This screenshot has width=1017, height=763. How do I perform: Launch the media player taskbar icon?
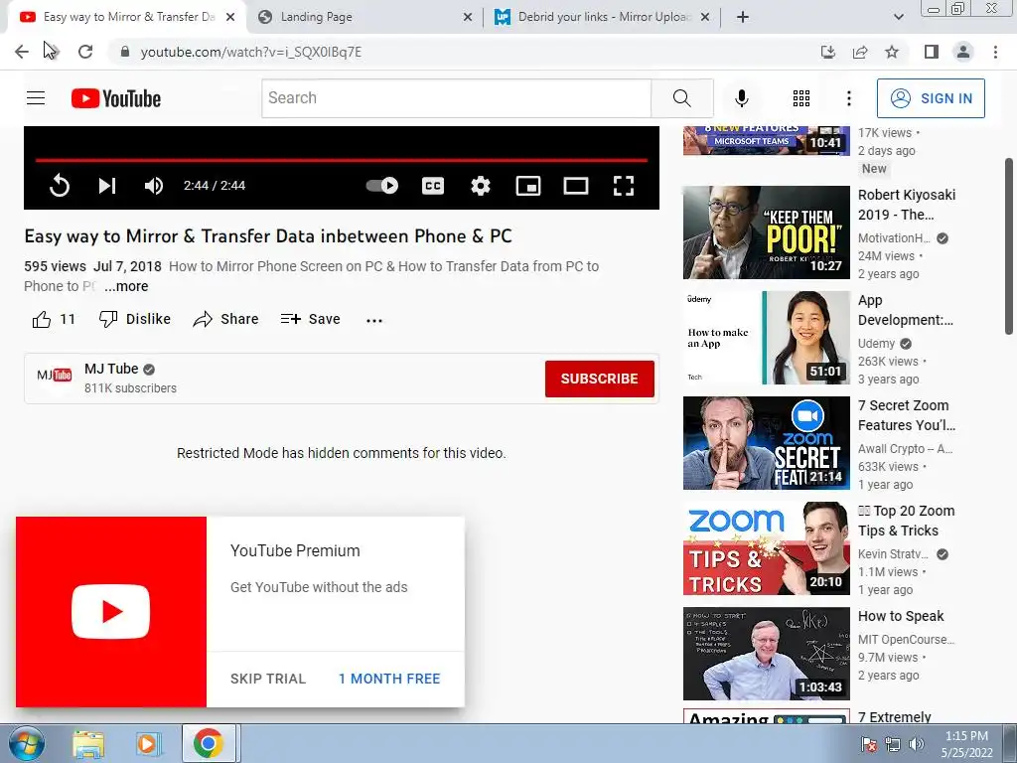click(x=148, y=744)
